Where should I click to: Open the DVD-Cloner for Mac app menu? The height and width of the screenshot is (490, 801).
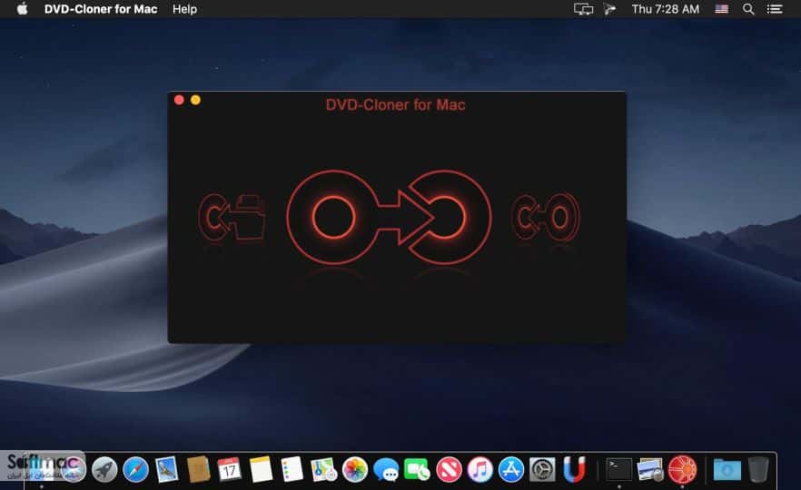click(101, 9)
